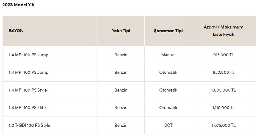Image resolution: width=256 pixels, height=136 pixels.
Task: Click the "2023 Model Yılı" heading
Action: (18, 5)
